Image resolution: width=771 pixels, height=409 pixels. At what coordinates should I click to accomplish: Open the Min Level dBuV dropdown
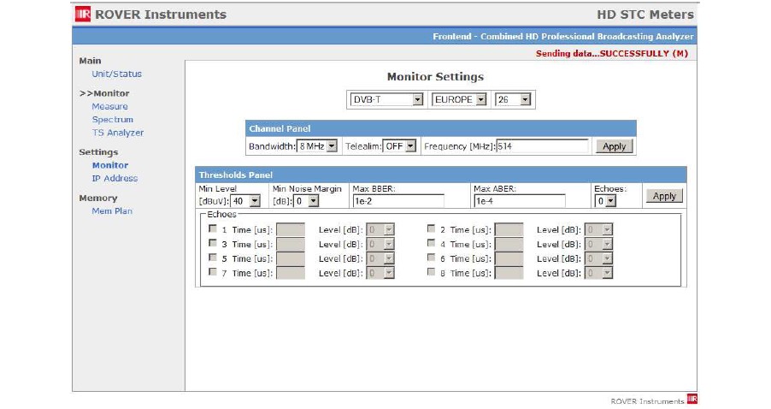[x=245, y=201]
